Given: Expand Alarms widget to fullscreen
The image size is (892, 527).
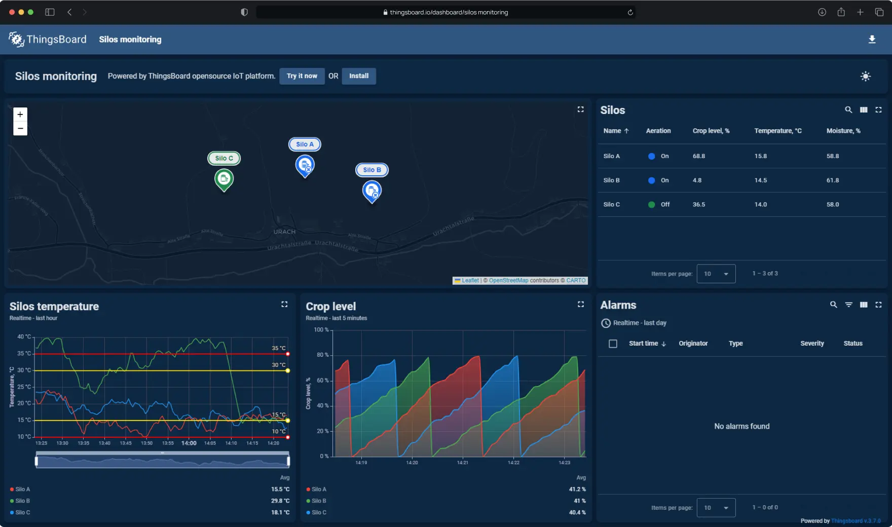Looking at the screenshot, I should (x=879, y=305).
